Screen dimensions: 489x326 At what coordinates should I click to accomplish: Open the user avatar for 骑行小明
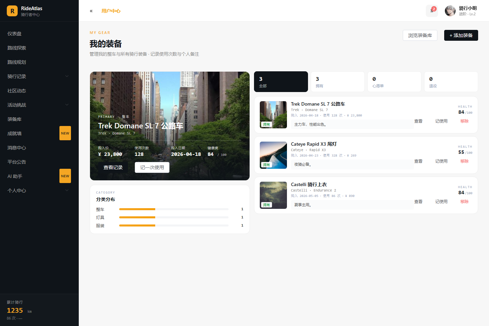pyautogui.click(x=450, y=11)
